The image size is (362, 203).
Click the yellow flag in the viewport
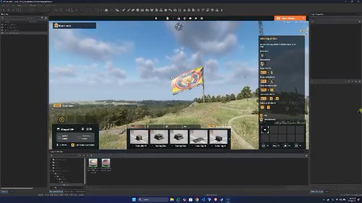tap(187, 80)
